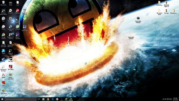The height and width of the screenshot is (101, 179).
Task: Open the Action Center notifications icon
Action: (x=168, y=99)
